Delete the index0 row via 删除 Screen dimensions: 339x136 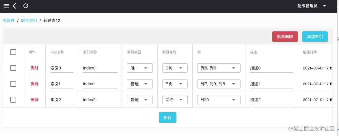coord(35,68)
